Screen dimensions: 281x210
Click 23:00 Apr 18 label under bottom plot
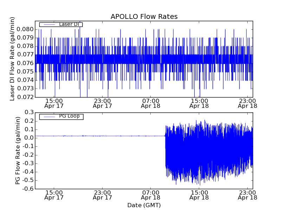coord(247,195)
